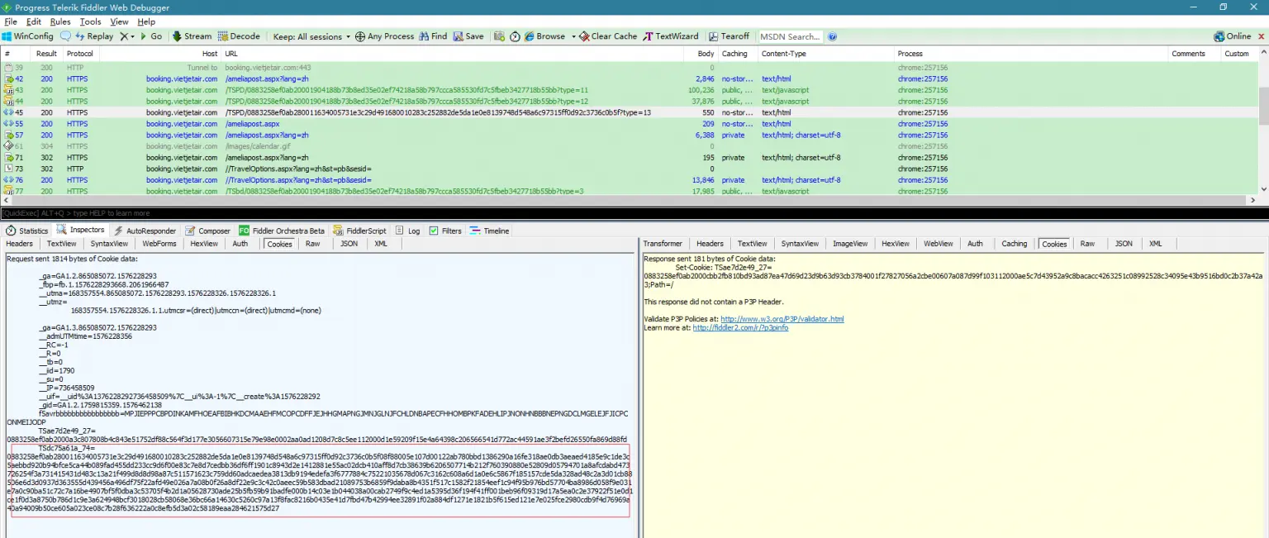The image size is (1269, 538).
Task: Select the Inspectors tab
Action: point(80,230)
